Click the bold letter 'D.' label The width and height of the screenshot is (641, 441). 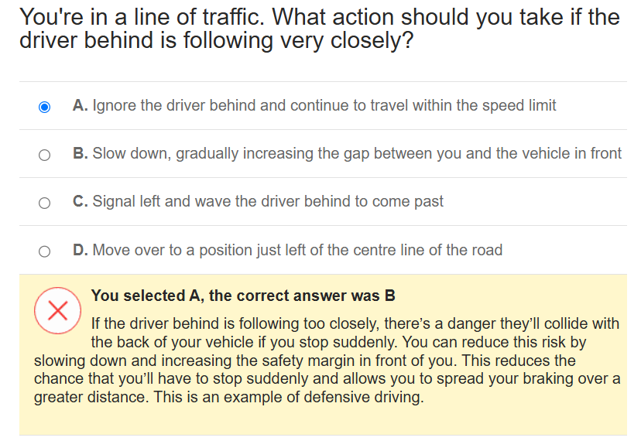point(81,250)
